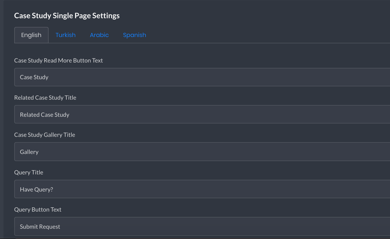This screenshot has width=390, height=239.
Task: Switch to the Turkish language tab
Action: (66, 35)
